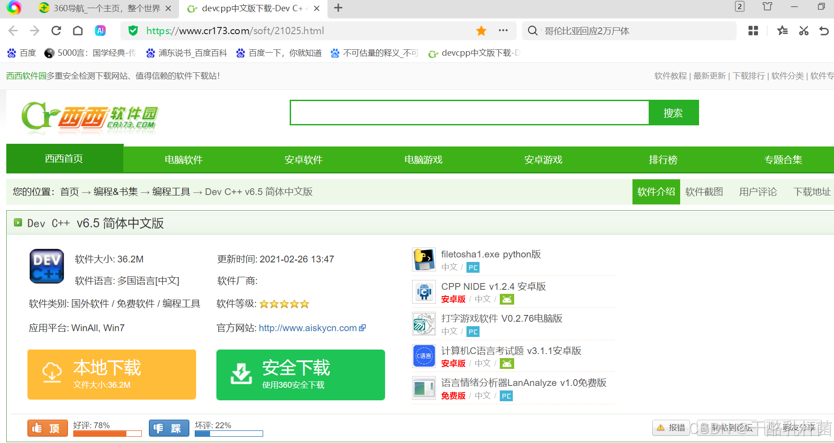
Task: Open the browser home page icon
Action: click(x=78, y=31)
